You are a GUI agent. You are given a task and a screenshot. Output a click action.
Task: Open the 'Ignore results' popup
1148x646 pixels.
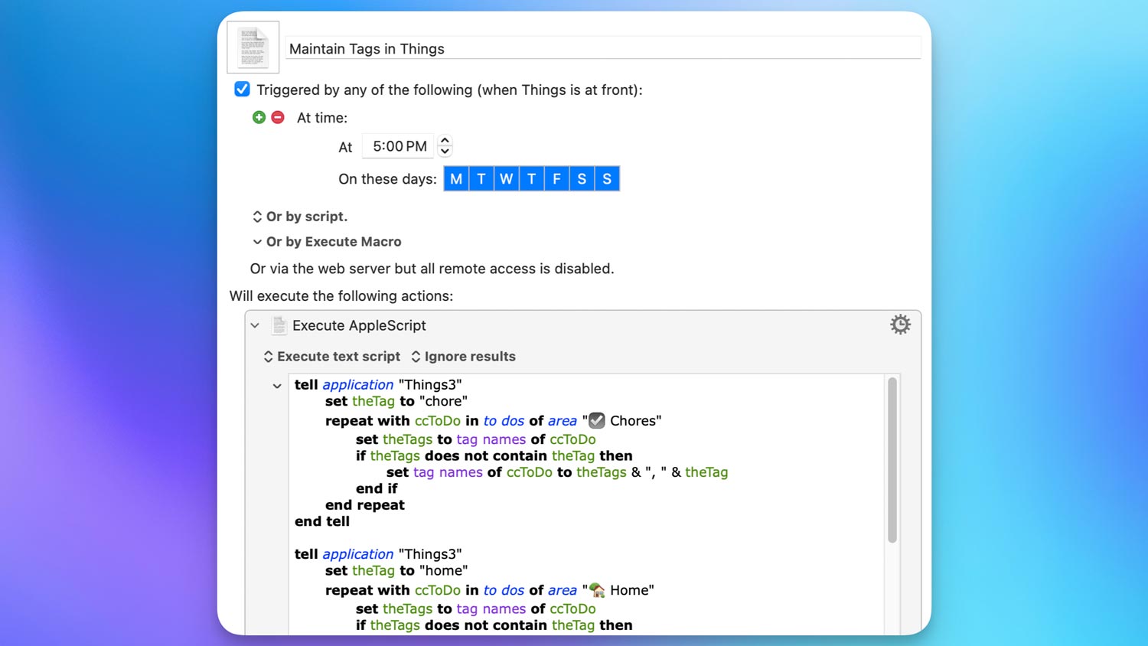(x=463, y=357)
